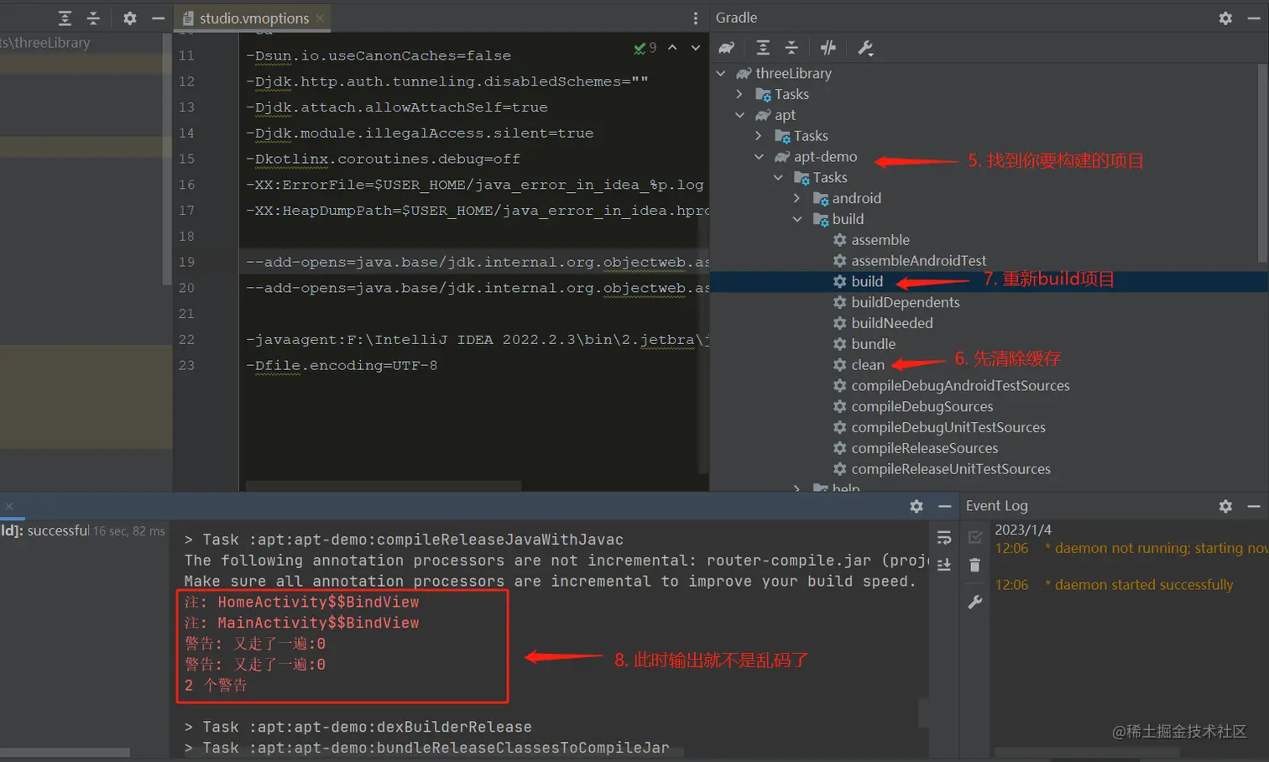Click the compileReleaseJavaWithJavac task output line

404,540
